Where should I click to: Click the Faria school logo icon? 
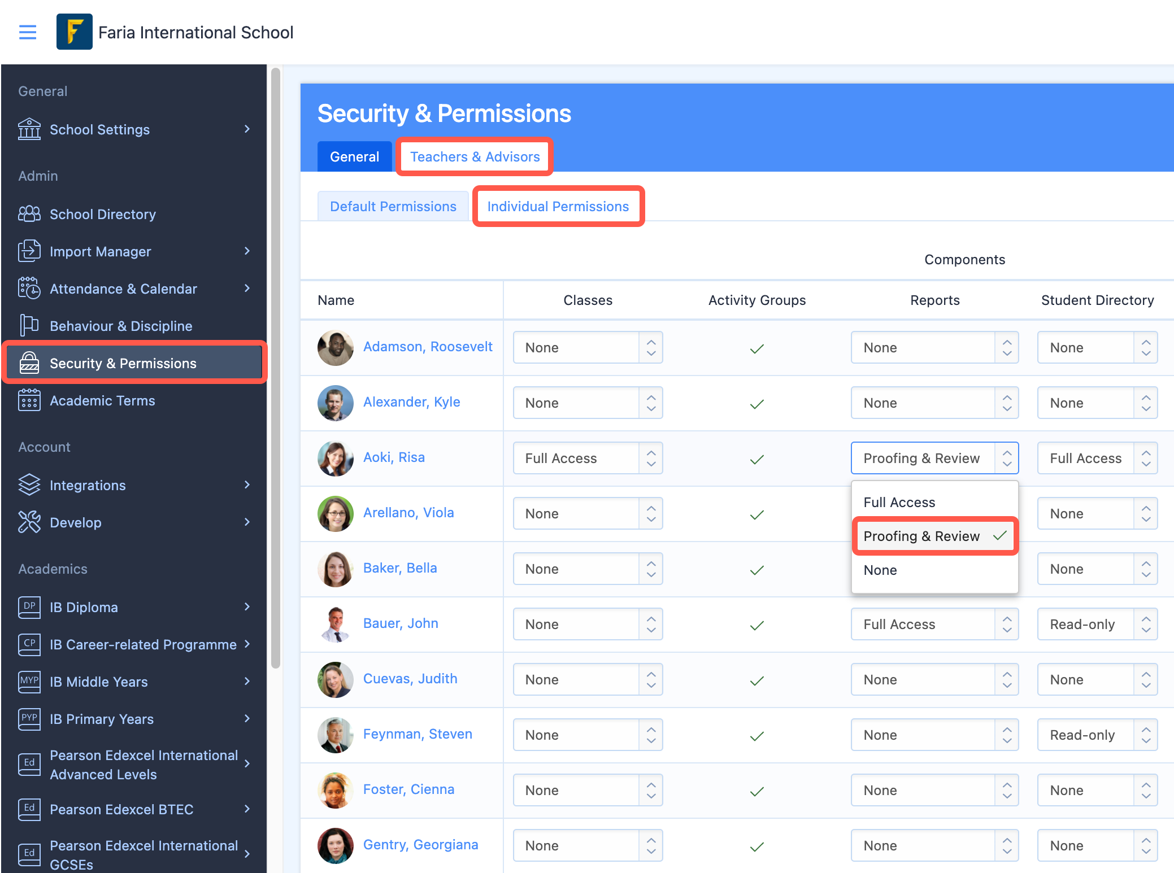tap(74, 32)
